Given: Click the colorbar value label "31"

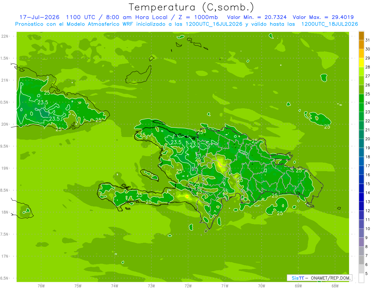Looking at the screenshot, I should click(368, 40).
